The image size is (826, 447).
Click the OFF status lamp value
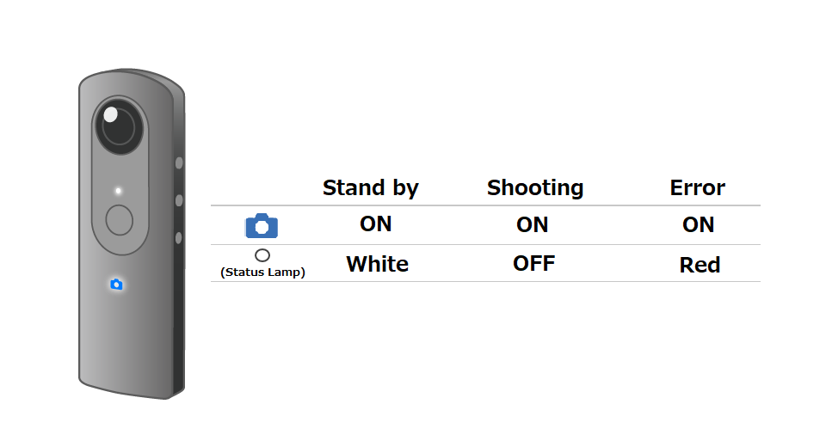tap(533, 263)
